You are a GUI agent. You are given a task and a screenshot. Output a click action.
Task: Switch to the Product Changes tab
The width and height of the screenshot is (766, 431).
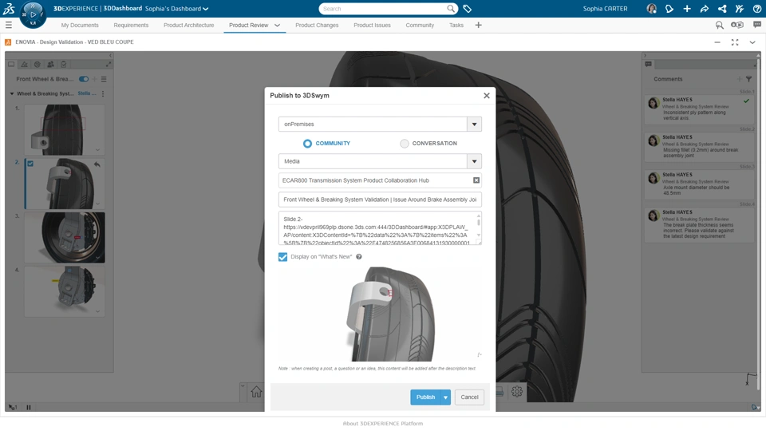pyautogui.click(x=317, y=25)
